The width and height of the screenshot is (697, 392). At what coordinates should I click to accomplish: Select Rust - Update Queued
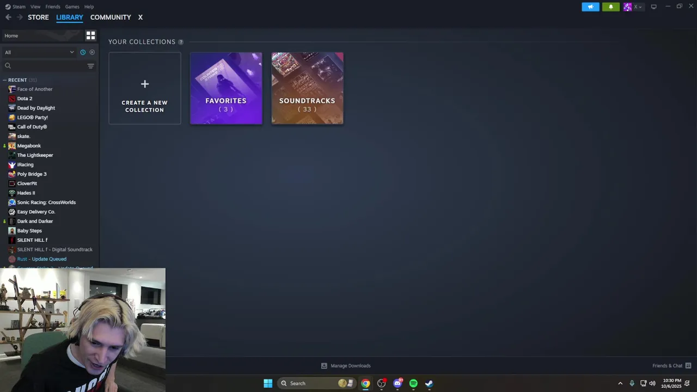tap(42, 259)
